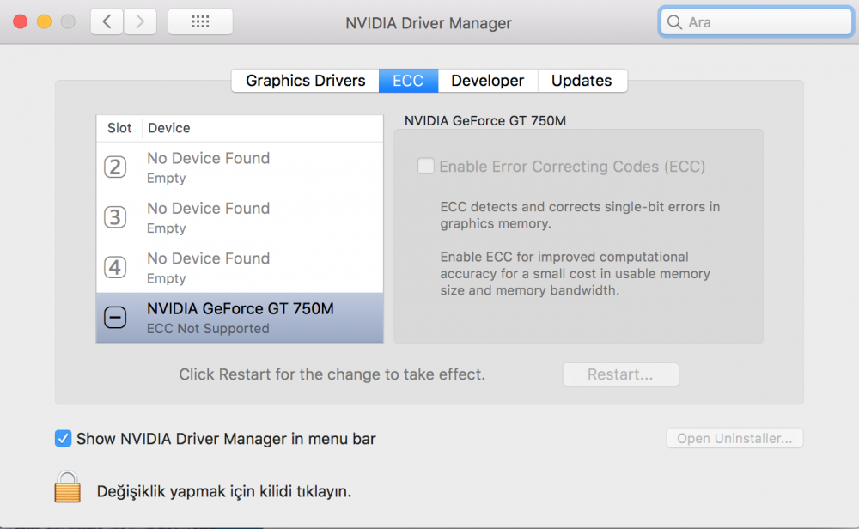
Task: Click the lock icon to make changes
Action: coord(67,487)
